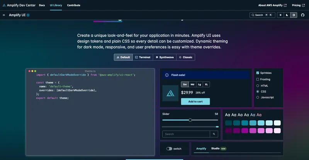The width and height of the screenshot is (309, 160).
Task: Click the slider value 50
Action: click(x=216, y=114)
